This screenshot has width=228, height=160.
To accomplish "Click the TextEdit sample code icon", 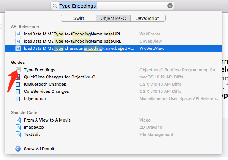I will 18,134.
